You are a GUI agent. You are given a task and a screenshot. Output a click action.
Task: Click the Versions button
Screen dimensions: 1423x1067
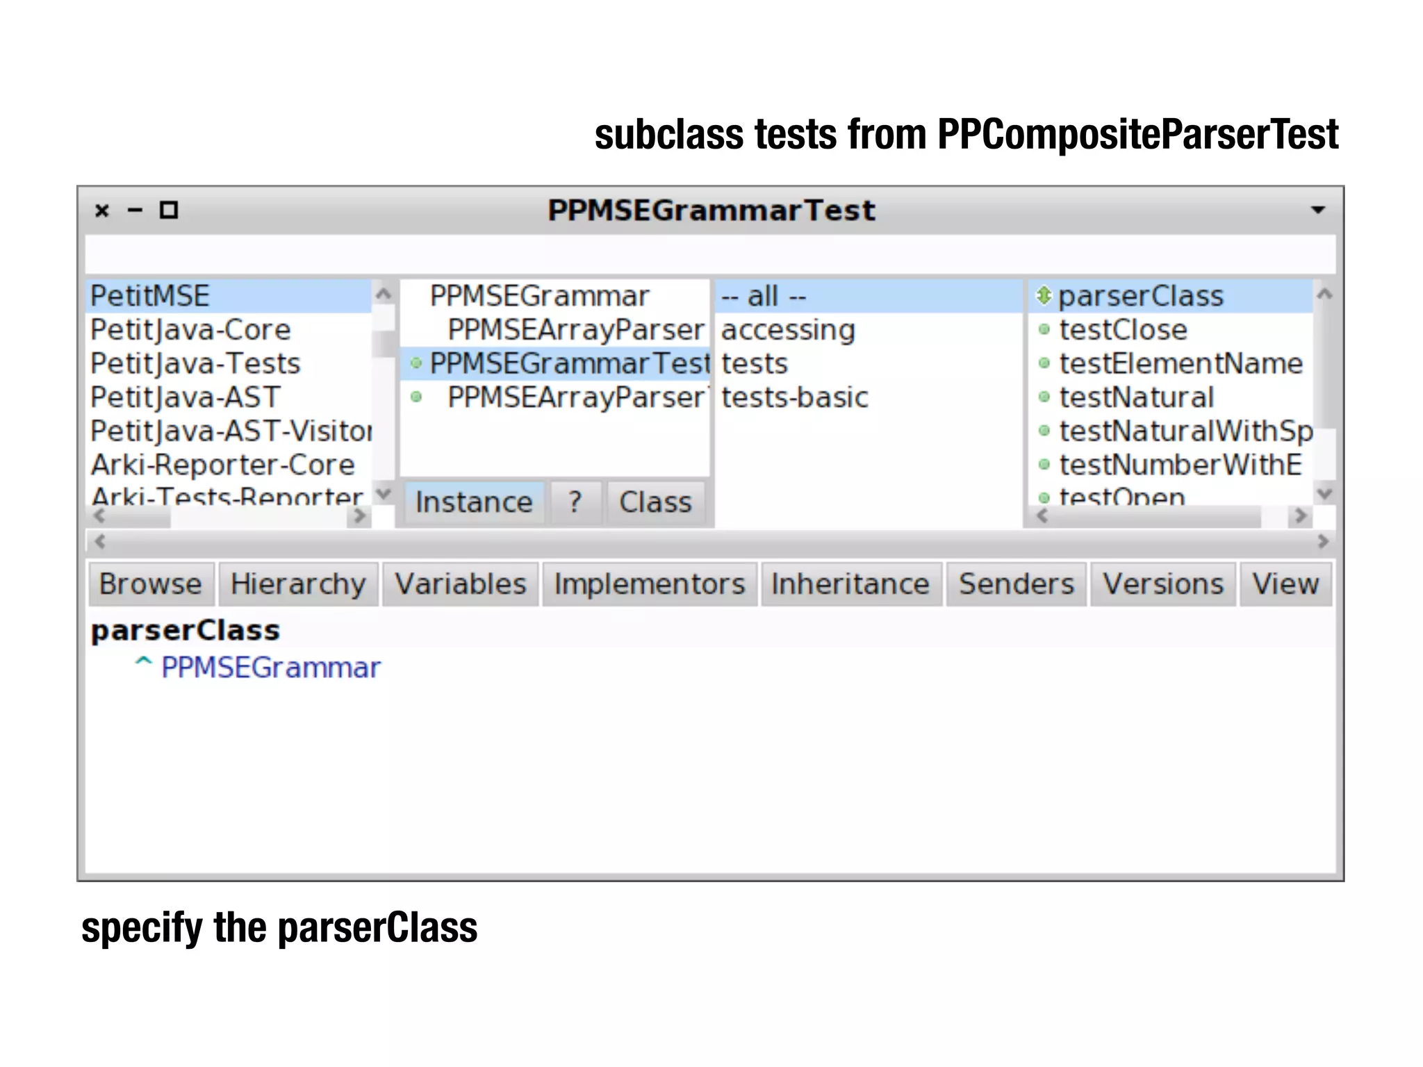[x=1163, y=584]
